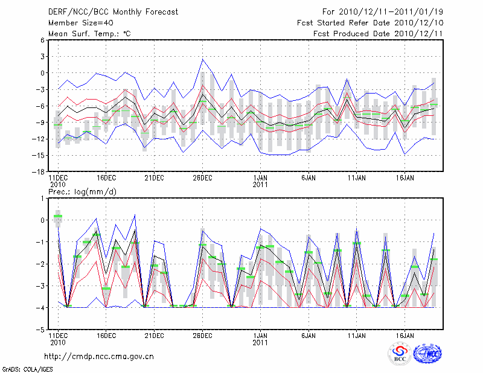Viewport: 483px width, 373px height.
Task: Click 26DEC tick label under temperature chart
Action: [202, 178]
